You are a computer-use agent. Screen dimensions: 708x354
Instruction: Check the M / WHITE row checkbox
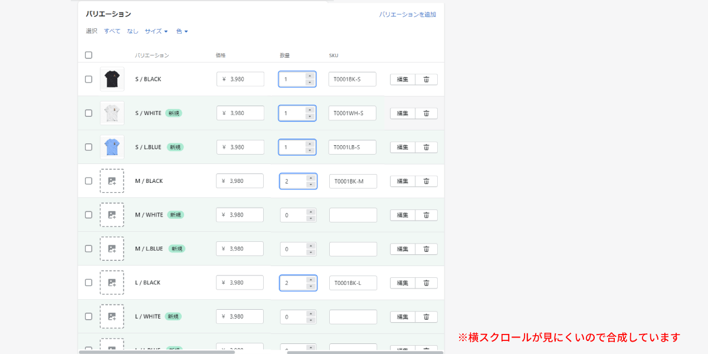point(88,215)
